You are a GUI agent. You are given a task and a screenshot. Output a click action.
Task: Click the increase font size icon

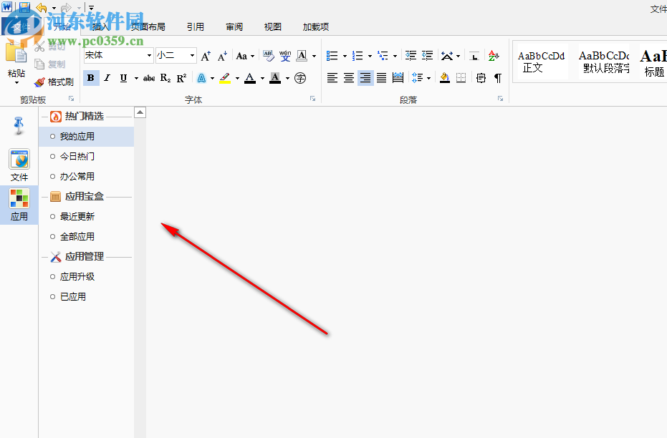pyautogui.click(x=206, y=54)
